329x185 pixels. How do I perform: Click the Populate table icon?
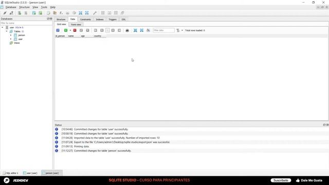149,30
